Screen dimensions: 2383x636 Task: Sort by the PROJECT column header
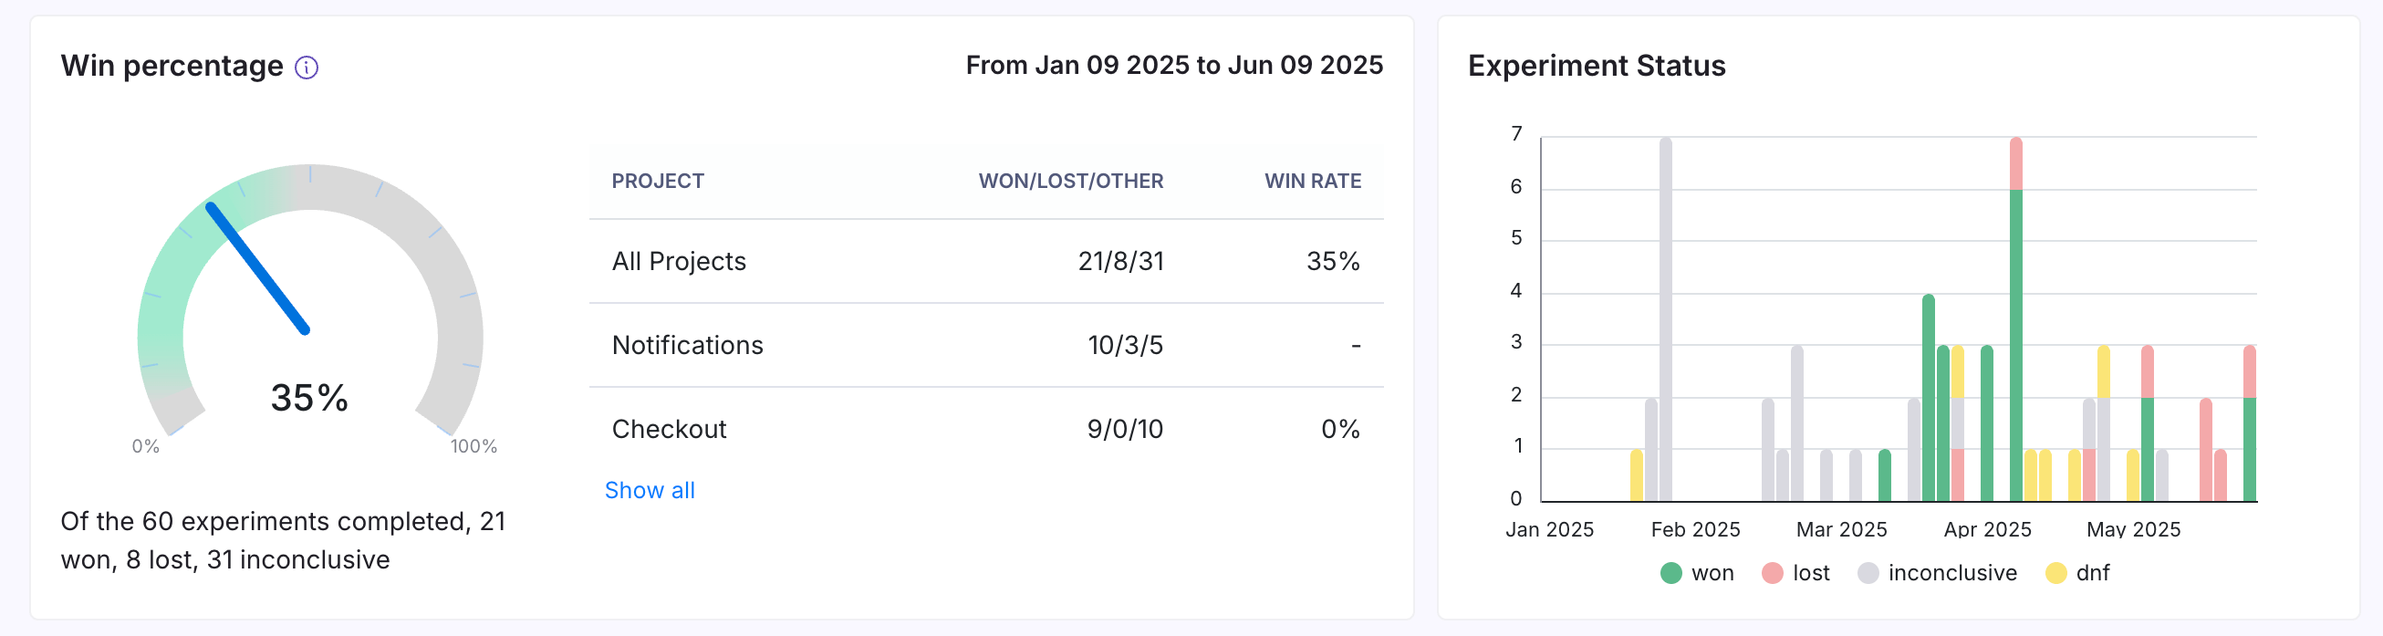pos(658,182)
